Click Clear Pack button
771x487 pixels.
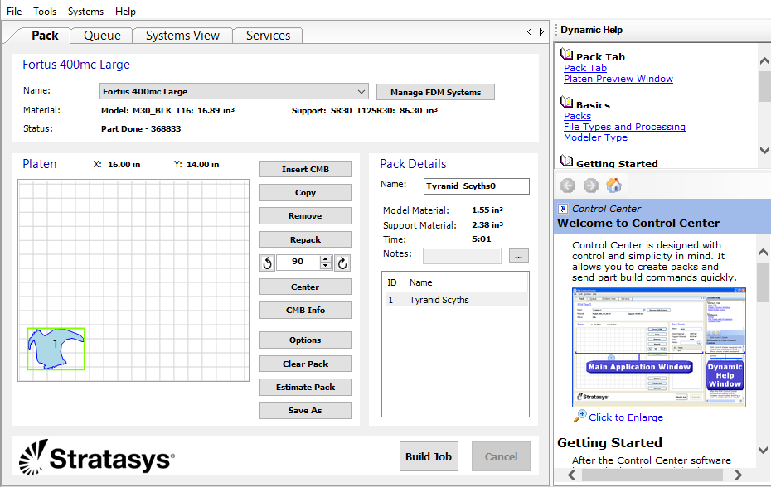click(x=305, y=364)
